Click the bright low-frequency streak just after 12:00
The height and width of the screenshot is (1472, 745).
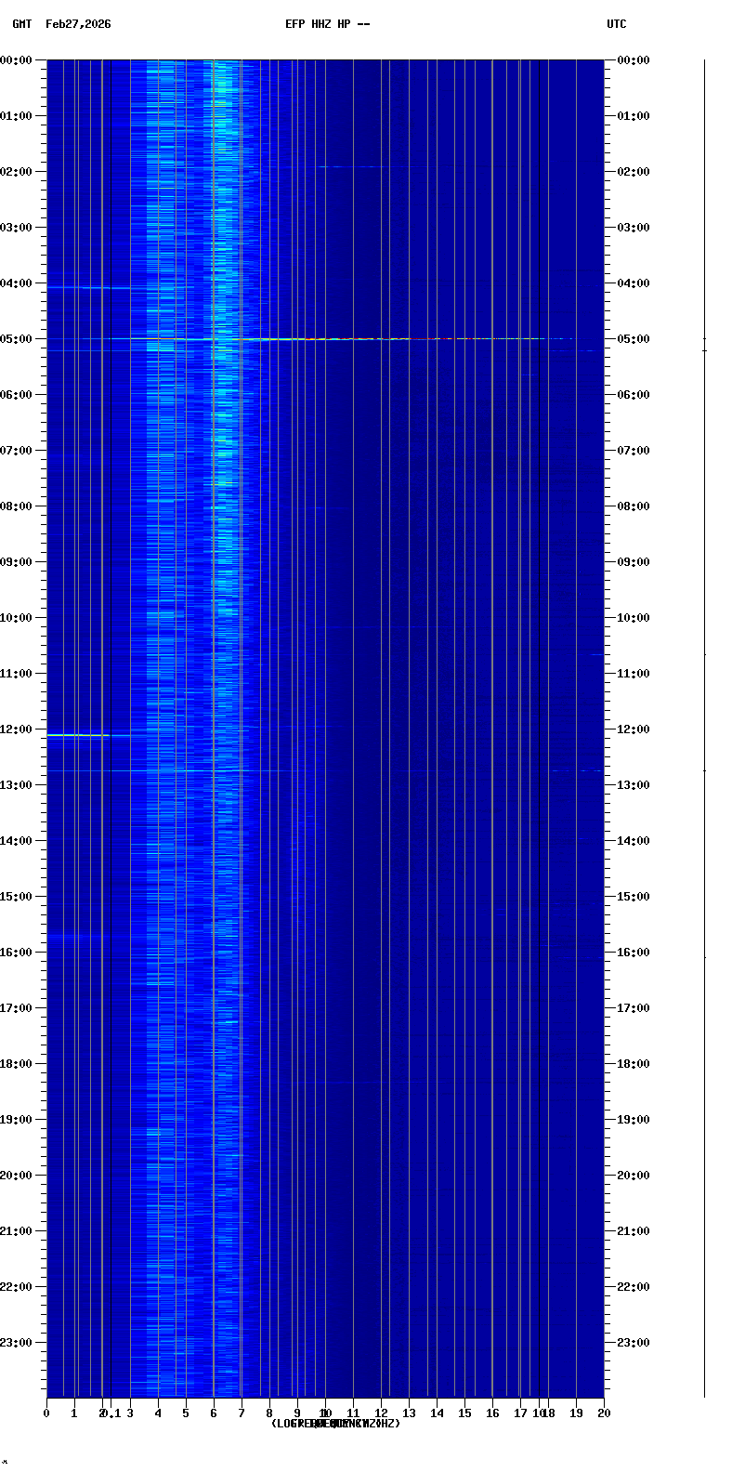coord(79,735)
